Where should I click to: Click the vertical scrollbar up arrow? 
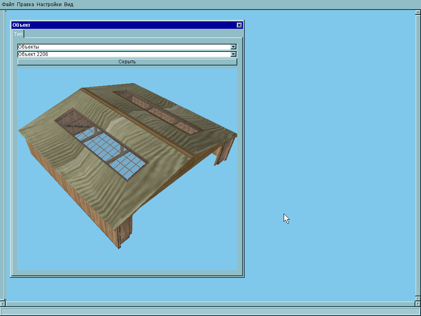pos(418,12)
